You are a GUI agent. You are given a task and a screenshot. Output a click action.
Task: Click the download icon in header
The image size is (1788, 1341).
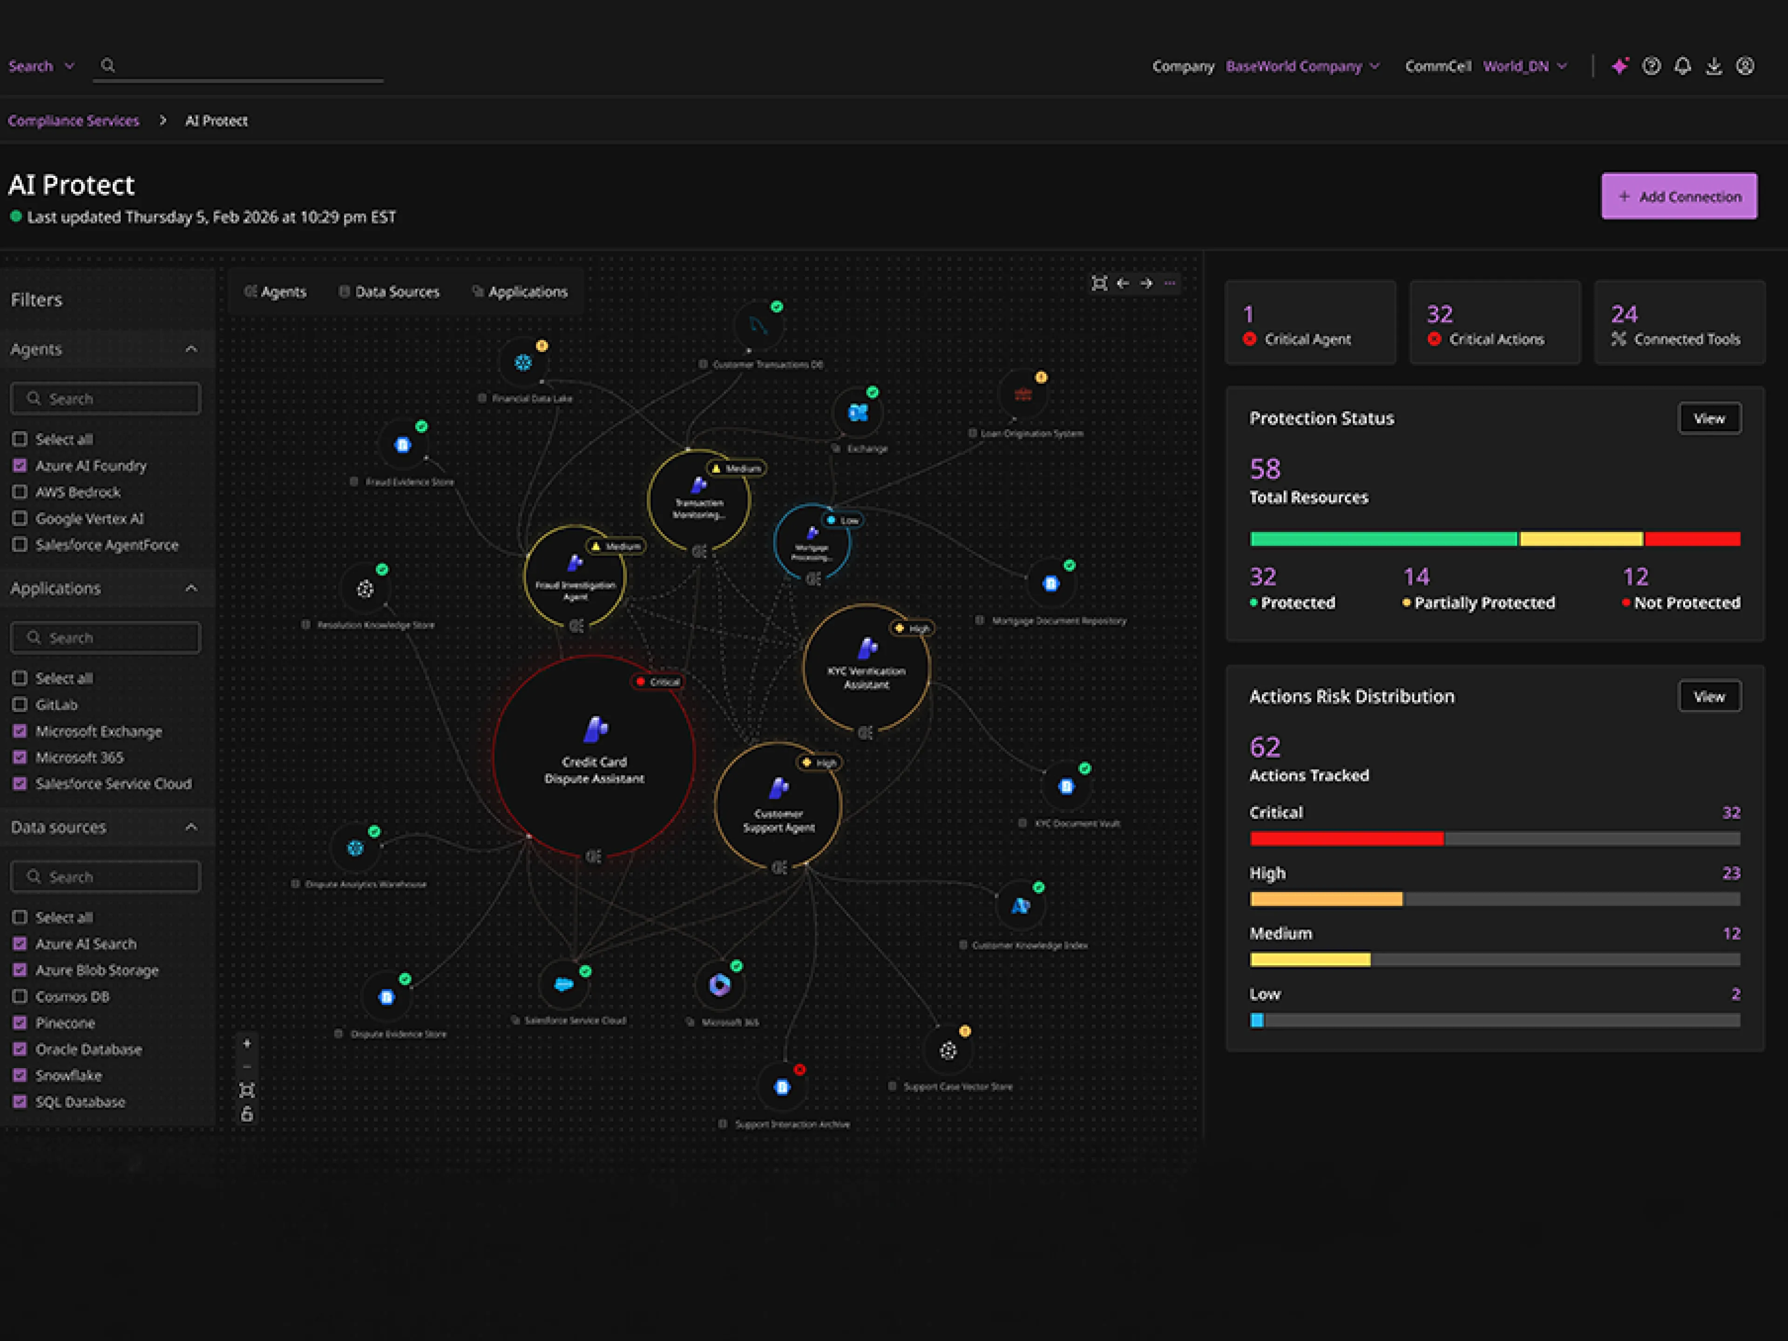click(x=1713, y=66)
